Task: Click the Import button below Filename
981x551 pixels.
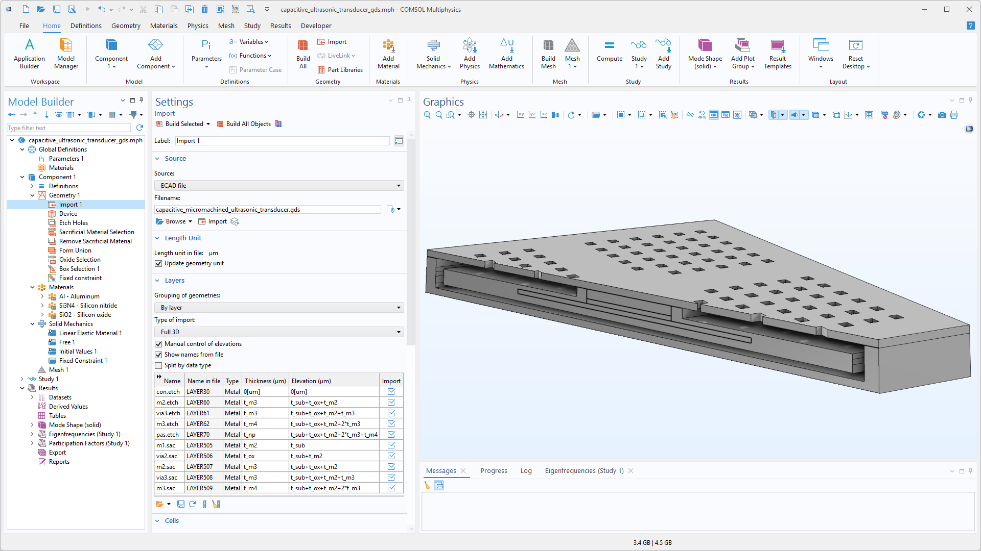Action: (x=213, y=221)
